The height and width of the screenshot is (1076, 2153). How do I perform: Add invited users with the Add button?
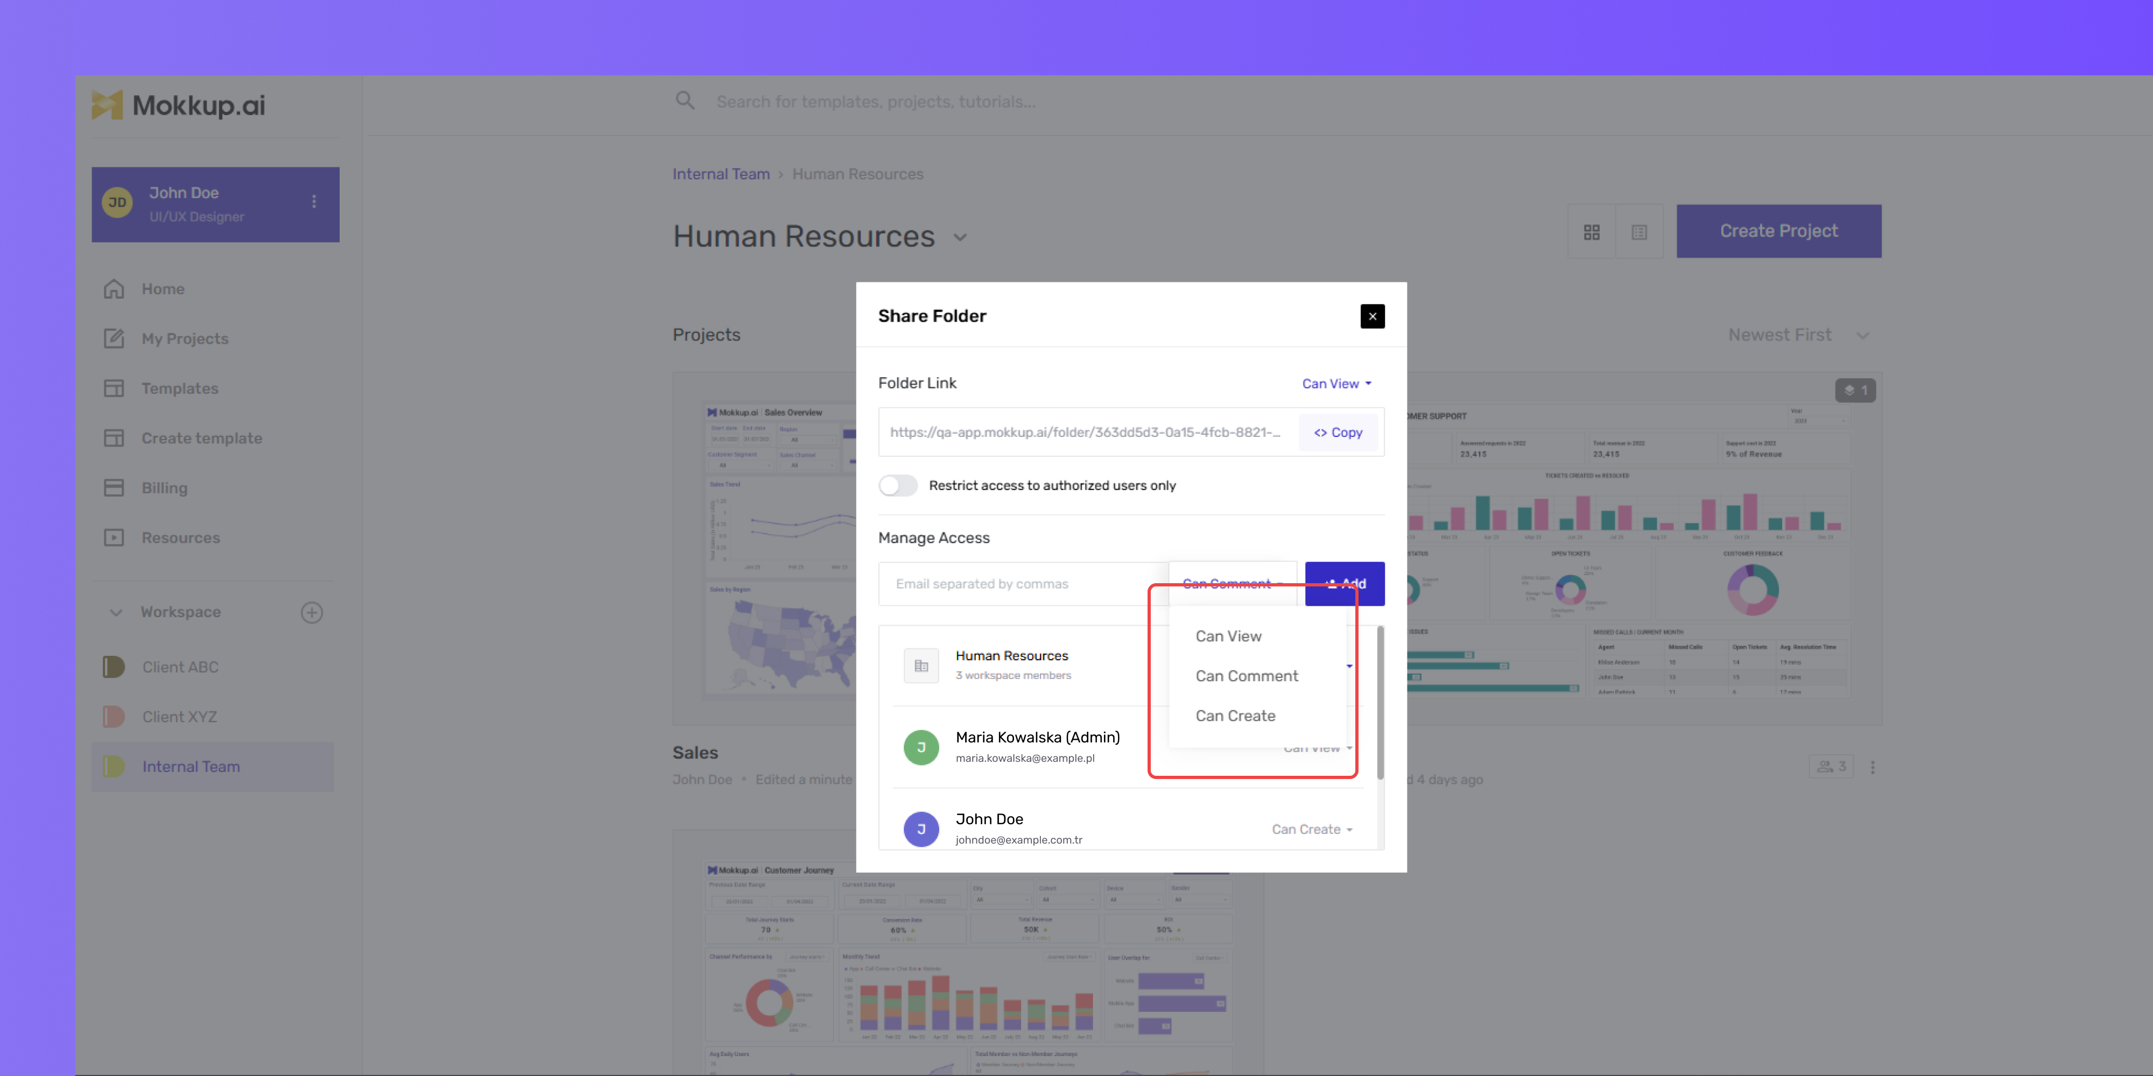[x=1344, y=584]
